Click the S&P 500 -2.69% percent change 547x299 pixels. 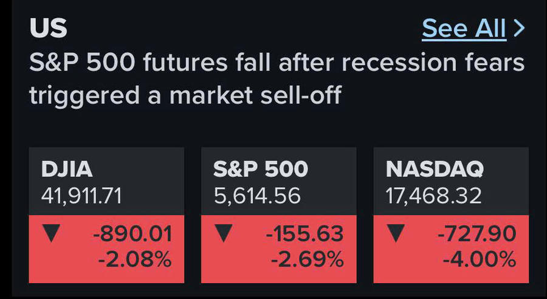click(x=307, y=260)
